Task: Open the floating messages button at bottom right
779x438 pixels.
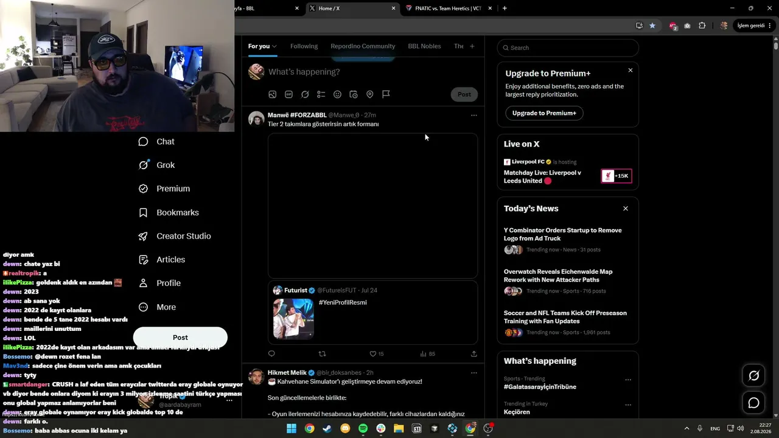Action: click(x=753, y=403)
